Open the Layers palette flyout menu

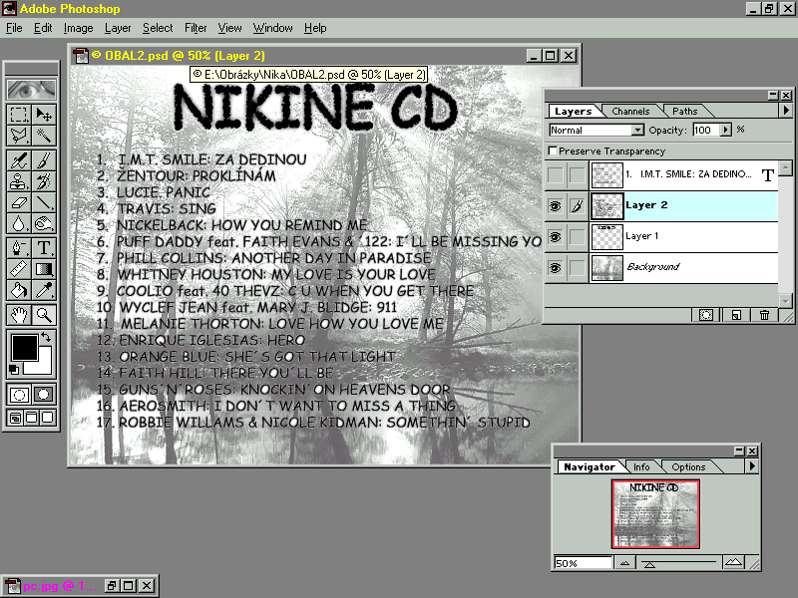pyautogui.click(x=786, y=111)
